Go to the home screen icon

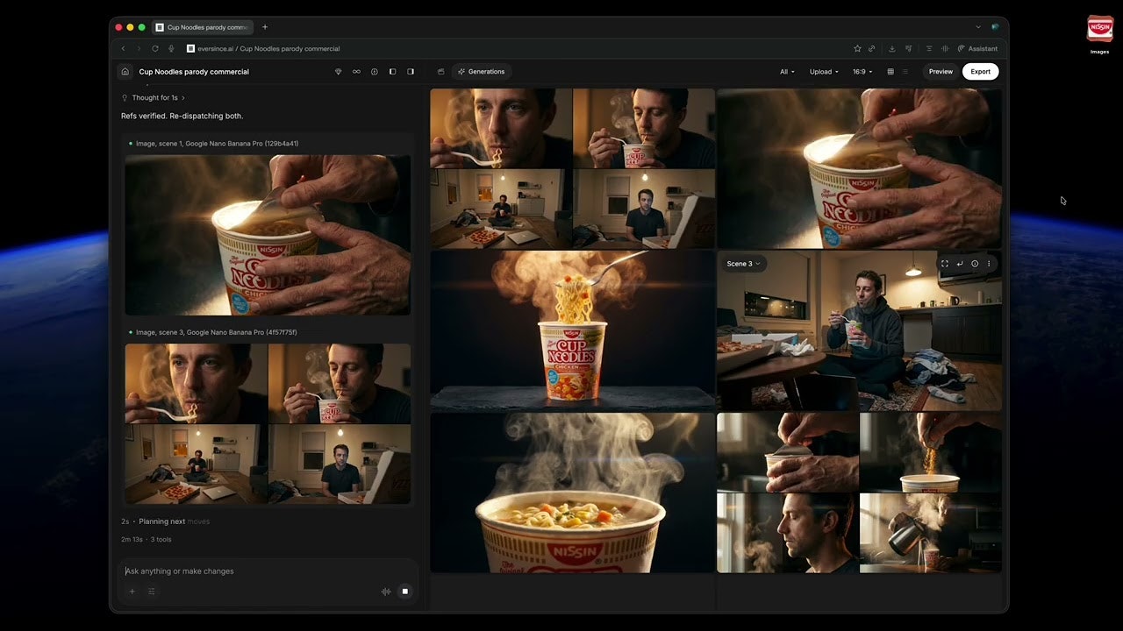coord(125,72)
